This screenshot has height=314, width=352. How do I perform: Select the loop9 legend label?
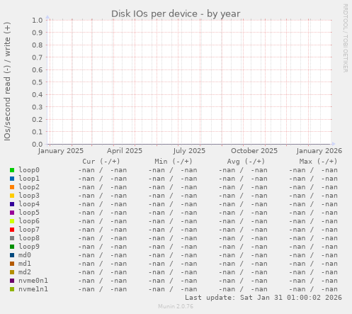click(x=29, y=247)
